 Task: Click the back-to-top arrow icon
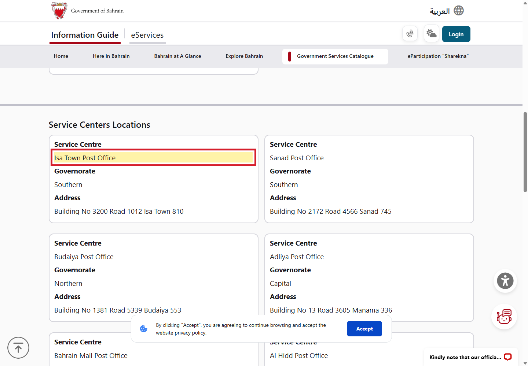pos(18,348)
